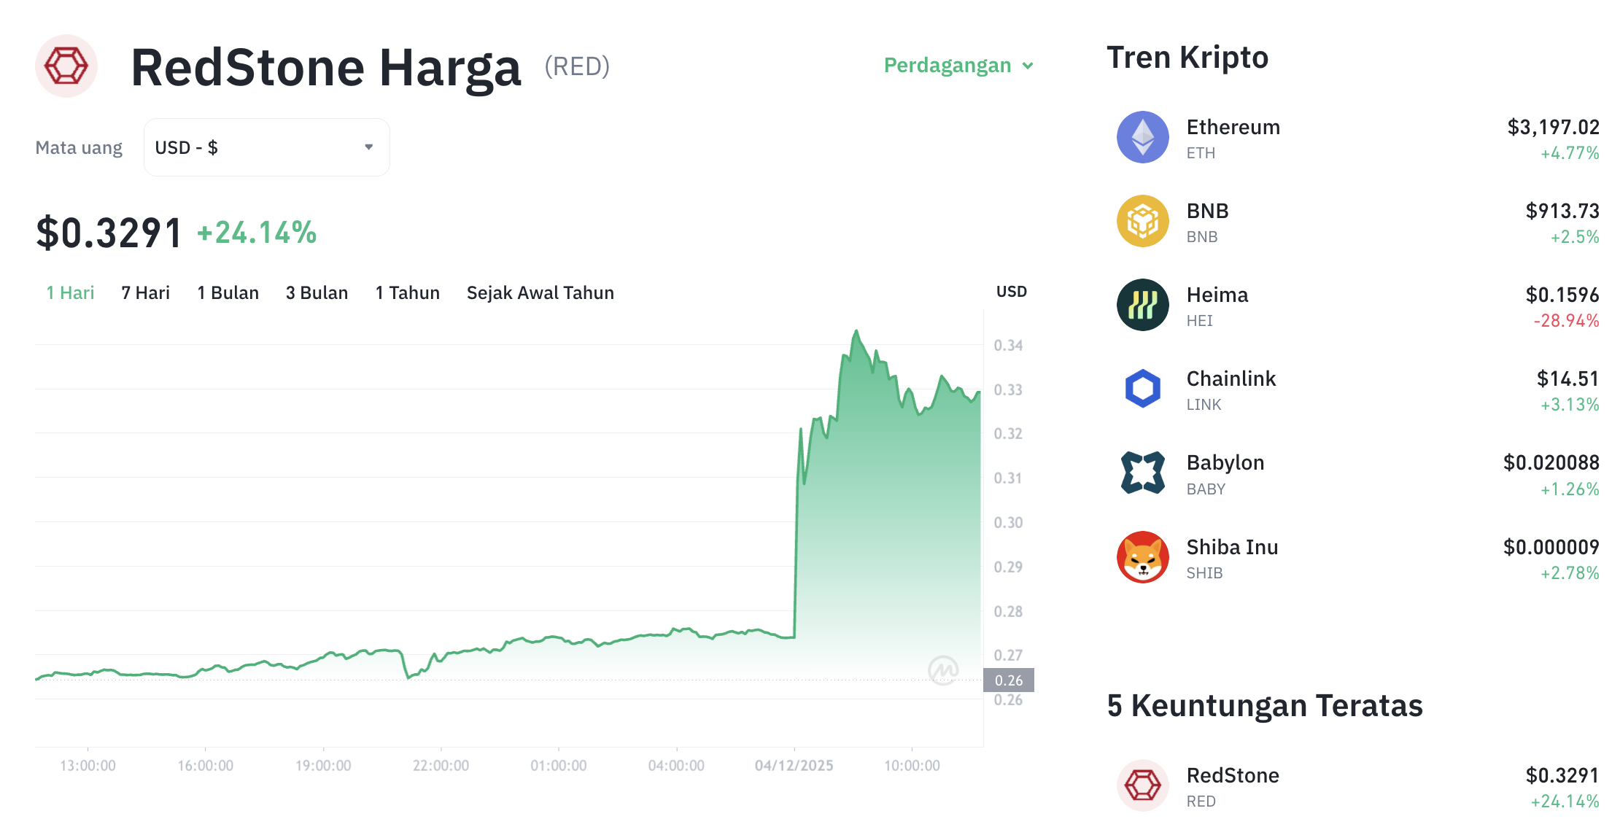Expand the Perdagangan menu
This screenshot has height=827, width=1612.
958,65
